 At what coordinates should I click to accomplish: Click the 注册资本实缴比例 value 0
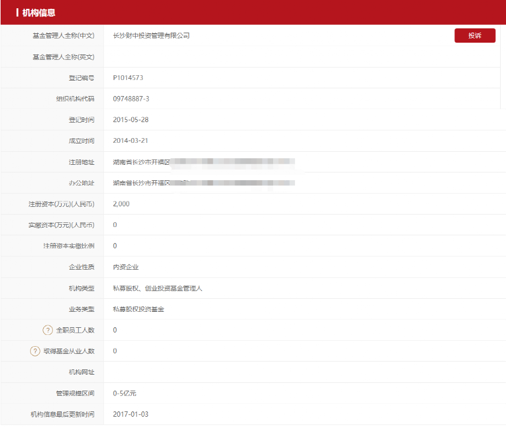pos(114,245)
